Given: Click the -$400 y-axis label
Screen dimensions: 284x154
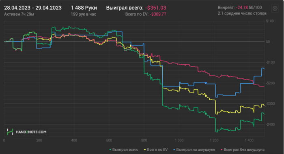Looking at the screenshot, I should (x=270, y=124).
